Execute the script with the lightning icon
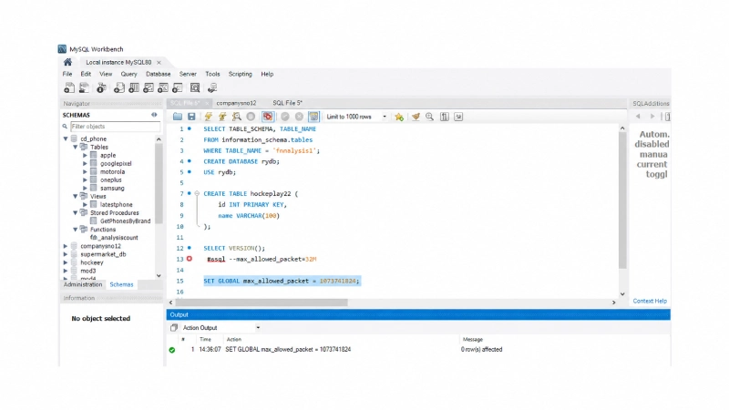Screen dimensions: 729x410 pos(209,117)
